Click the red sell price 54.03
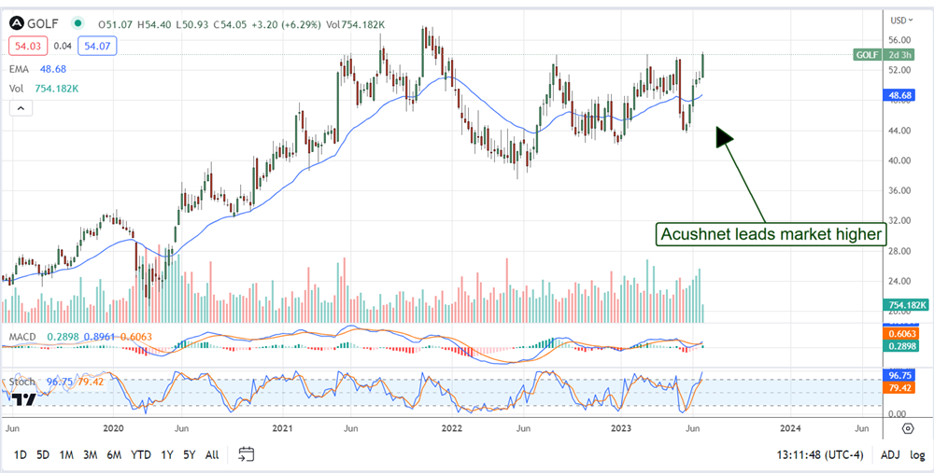The width and height of the screenshot is (934, 473). click(x=27, y=46)
